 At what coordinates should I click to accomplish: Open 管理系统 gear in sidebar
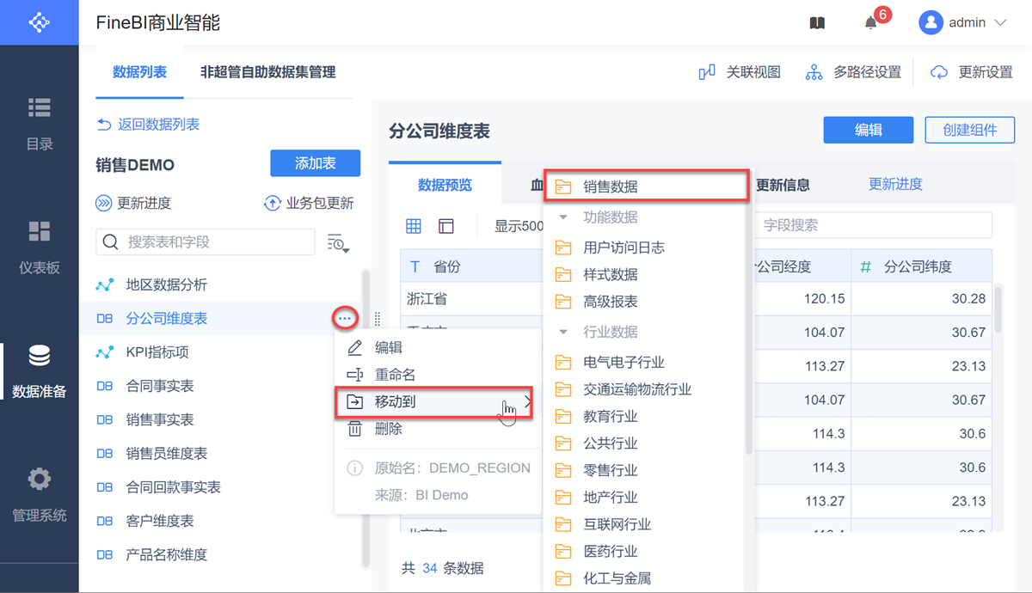(39, 494)
